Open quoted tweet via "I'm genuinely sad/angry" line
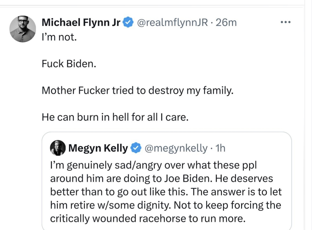The width and height of the screenshot is (312, 230). tap(153, 165)
